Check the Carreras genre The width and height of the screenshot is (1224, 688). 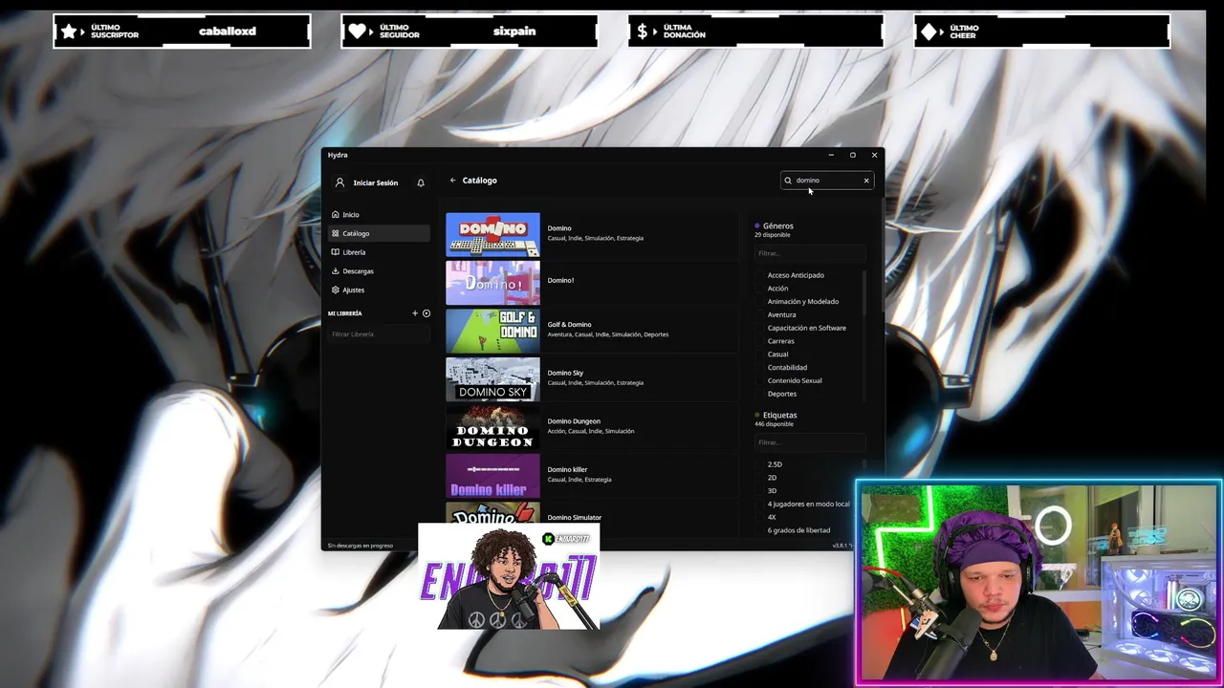tap(759, 341)
